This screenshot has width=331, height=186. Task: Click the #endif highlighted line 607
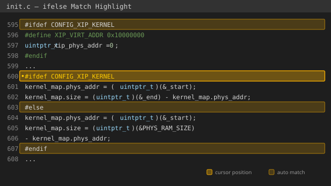click(172, 148)
